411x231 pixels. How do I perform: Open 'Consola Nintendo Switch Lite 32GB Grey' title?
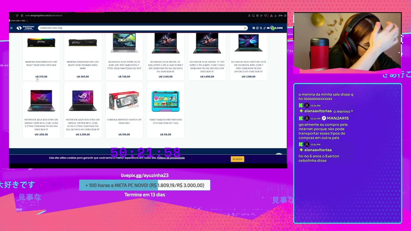[124, 121]
